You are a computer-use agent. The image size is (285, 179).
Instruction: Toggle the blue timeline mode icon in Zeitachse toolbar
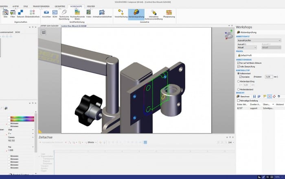[145, 142]
